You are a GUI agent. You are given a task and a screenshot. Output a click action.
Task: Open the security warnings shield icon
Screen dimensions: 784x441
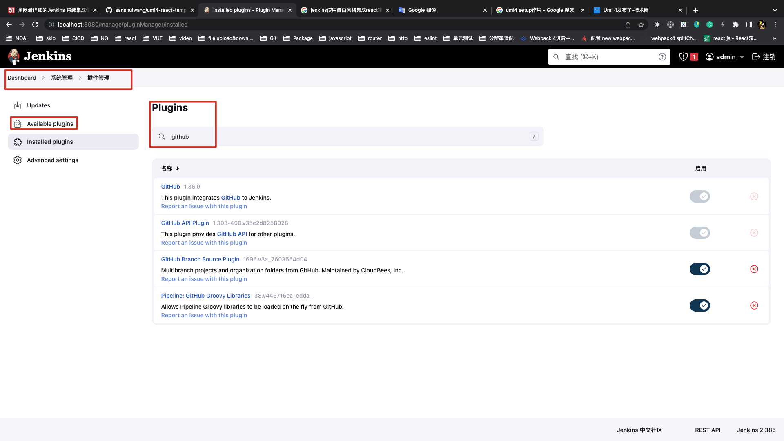(x=684, y=57)
